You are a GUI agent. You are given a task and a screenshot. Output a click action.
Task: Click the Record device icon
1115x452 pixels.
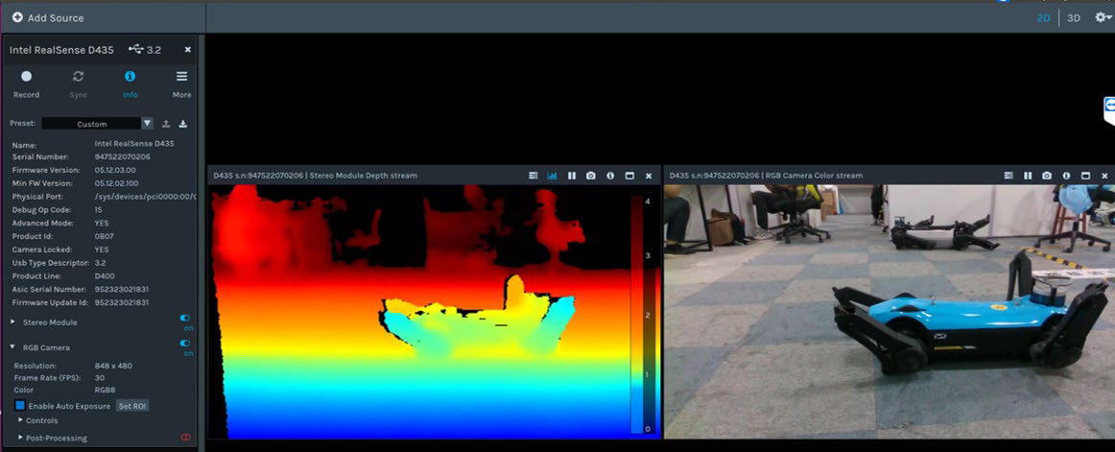click(x=26, y=76)
